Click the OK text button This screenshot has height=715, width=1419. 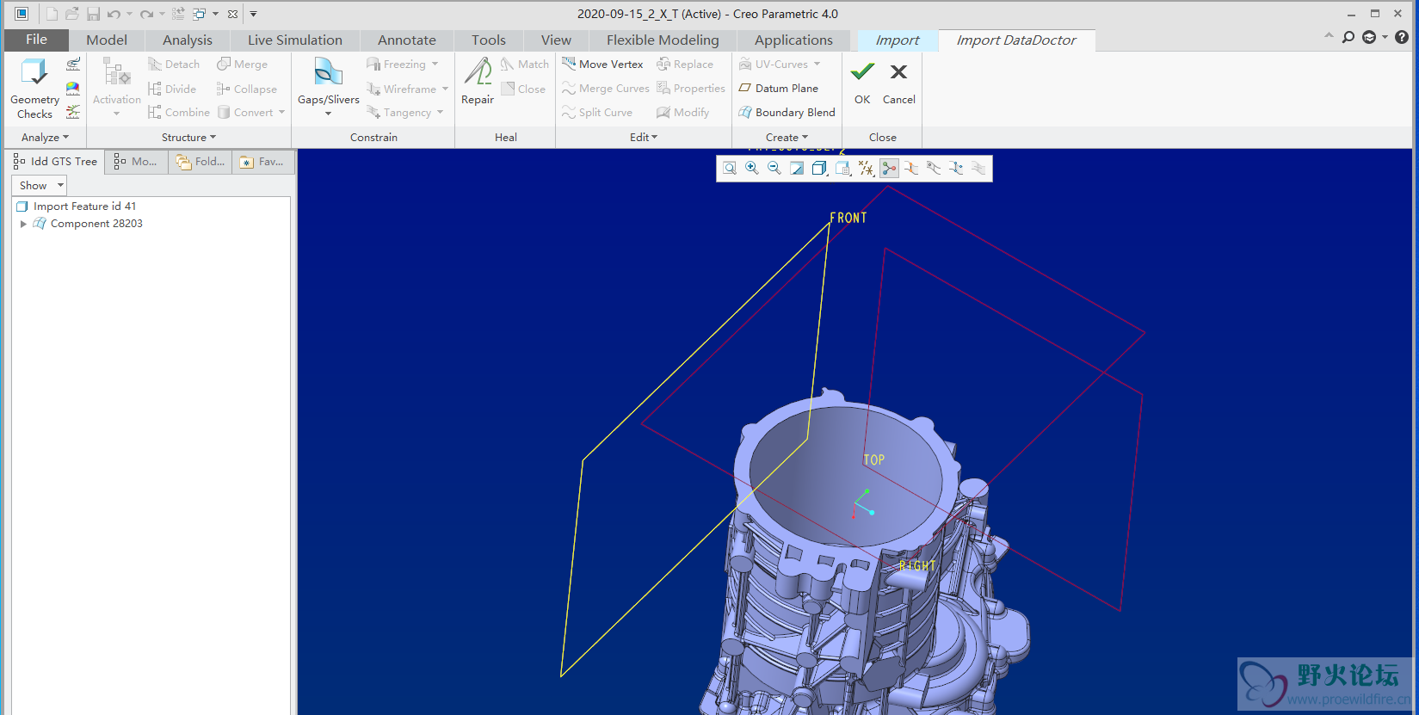pos(862,100)
